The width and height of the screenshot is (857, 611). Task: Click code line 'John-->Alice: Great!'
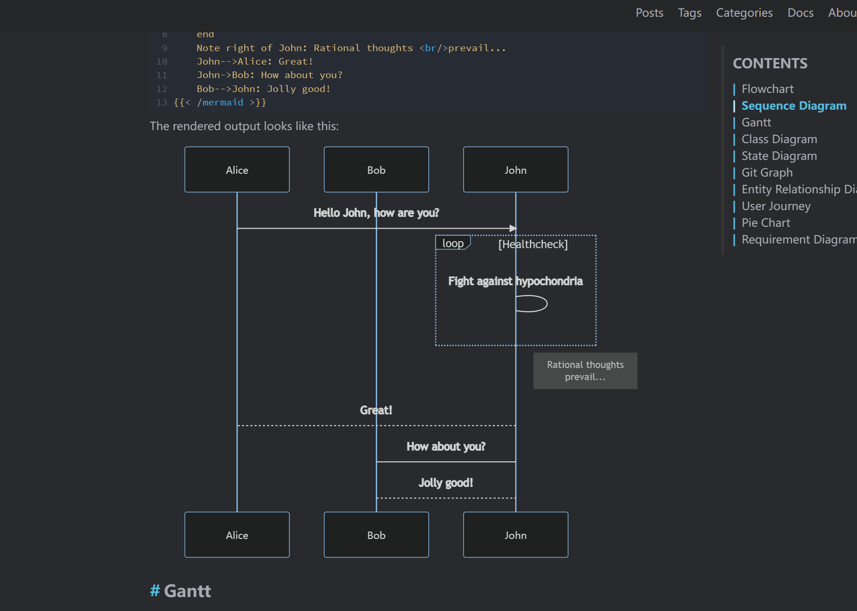[255, 61]
